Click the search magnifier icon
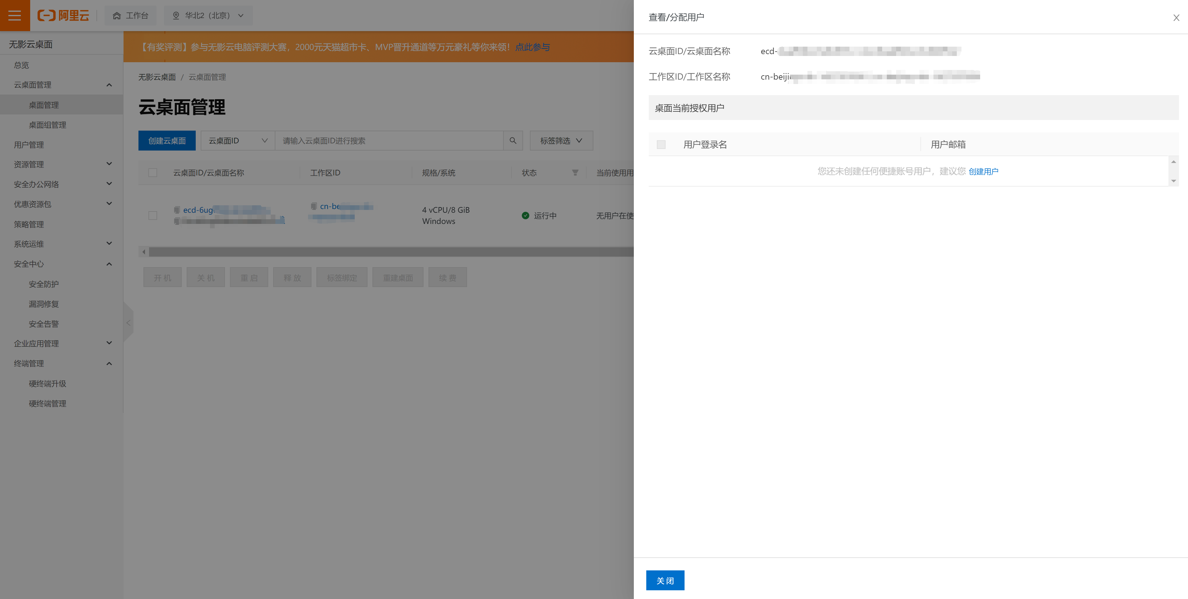The image size is (1188, 599). 513,141
